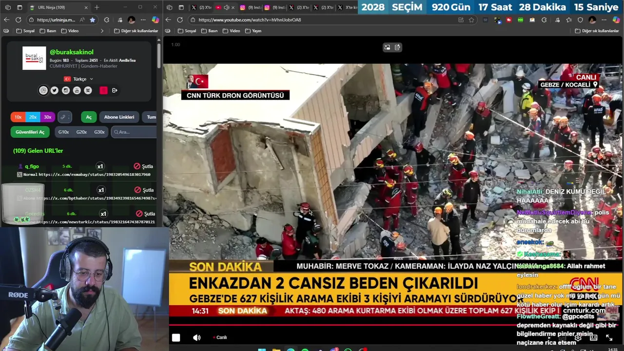The height and width of the screenshot is (351, 624).
Task: Click the Instagram icon under the profile card
Action: [x=66, y=90]
